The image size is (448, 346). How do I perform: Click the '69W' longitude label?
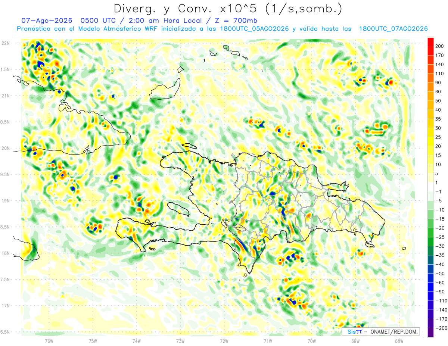click(355, 341)
